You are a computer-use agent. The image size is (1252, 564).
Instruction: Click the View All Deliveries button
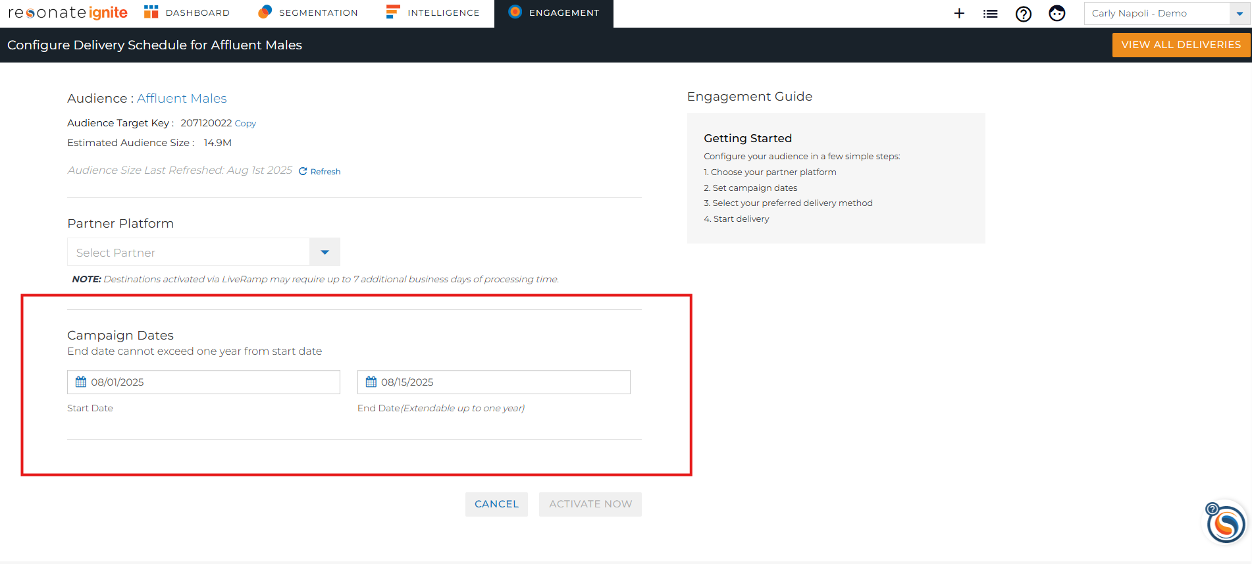click(1181, 45)
